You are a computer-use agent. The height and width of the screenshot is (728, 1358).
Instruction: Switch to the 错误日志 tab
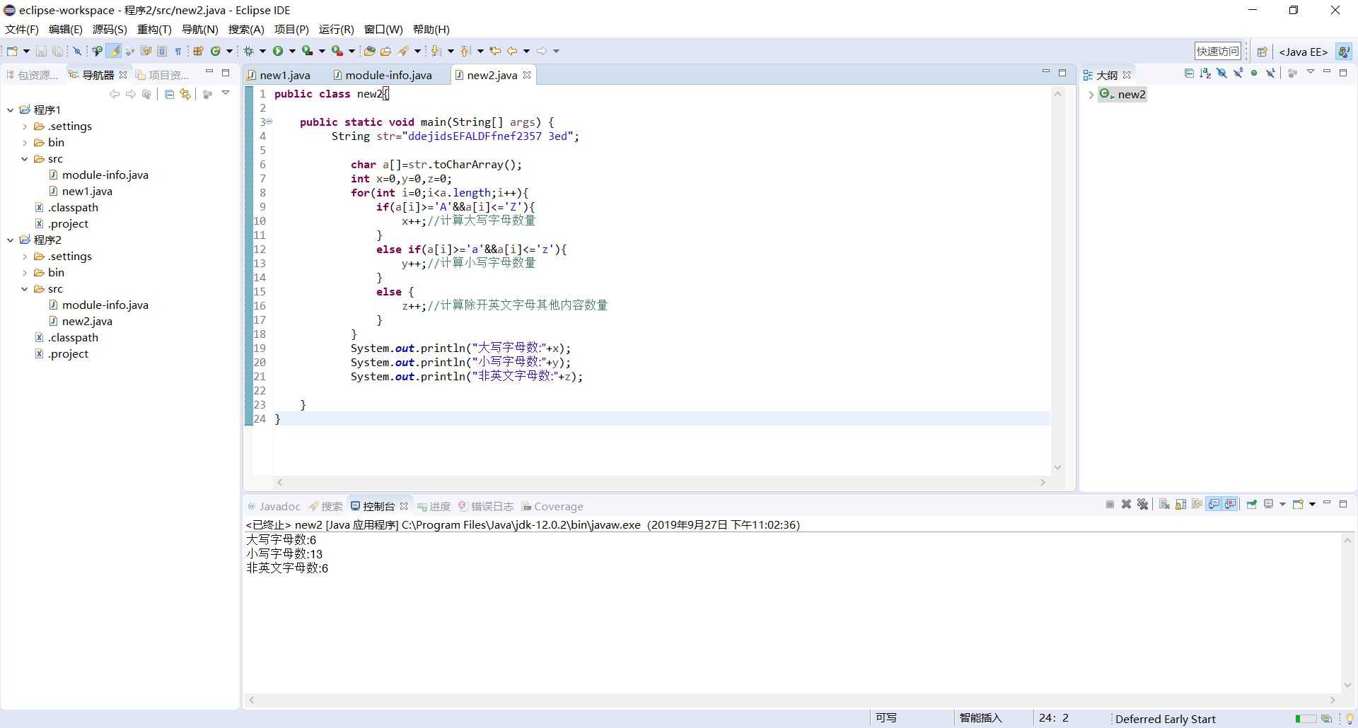pos(486,506)
